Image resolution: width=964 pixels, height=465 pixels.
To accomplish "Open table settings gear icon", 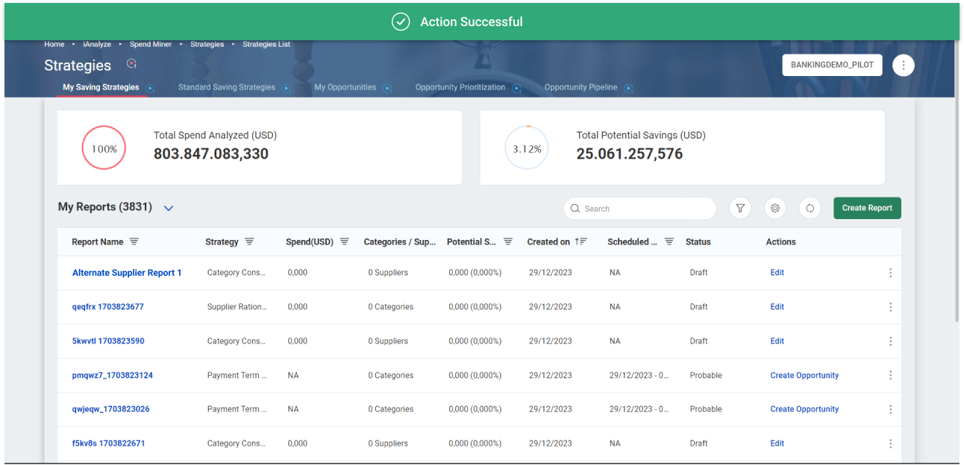I will pyautogui.click(x=775, y=209).
